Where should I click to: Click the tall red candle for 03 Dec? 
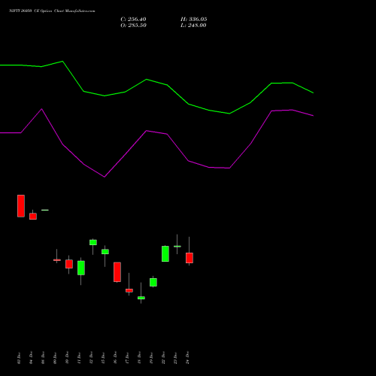pyautogui.click(x=21, y=206)
